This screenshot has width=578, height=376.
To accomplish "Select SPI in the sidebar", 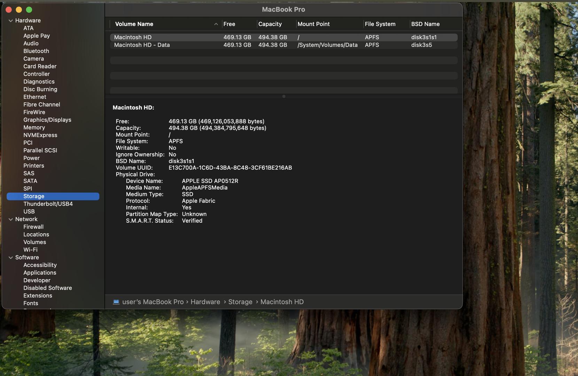I will coord(28,189).
